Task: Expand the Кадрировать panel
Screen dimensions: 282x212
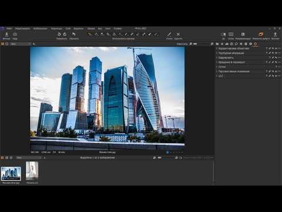Action: click(217, 58)
